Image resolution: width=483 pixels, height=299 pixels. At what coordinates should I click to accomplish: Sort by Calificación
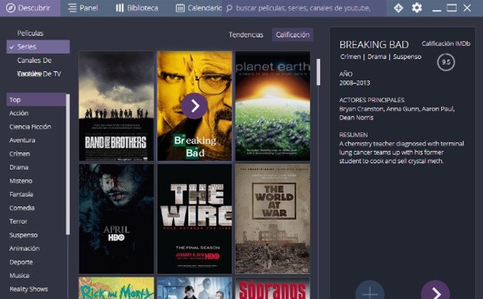point(293,34)
